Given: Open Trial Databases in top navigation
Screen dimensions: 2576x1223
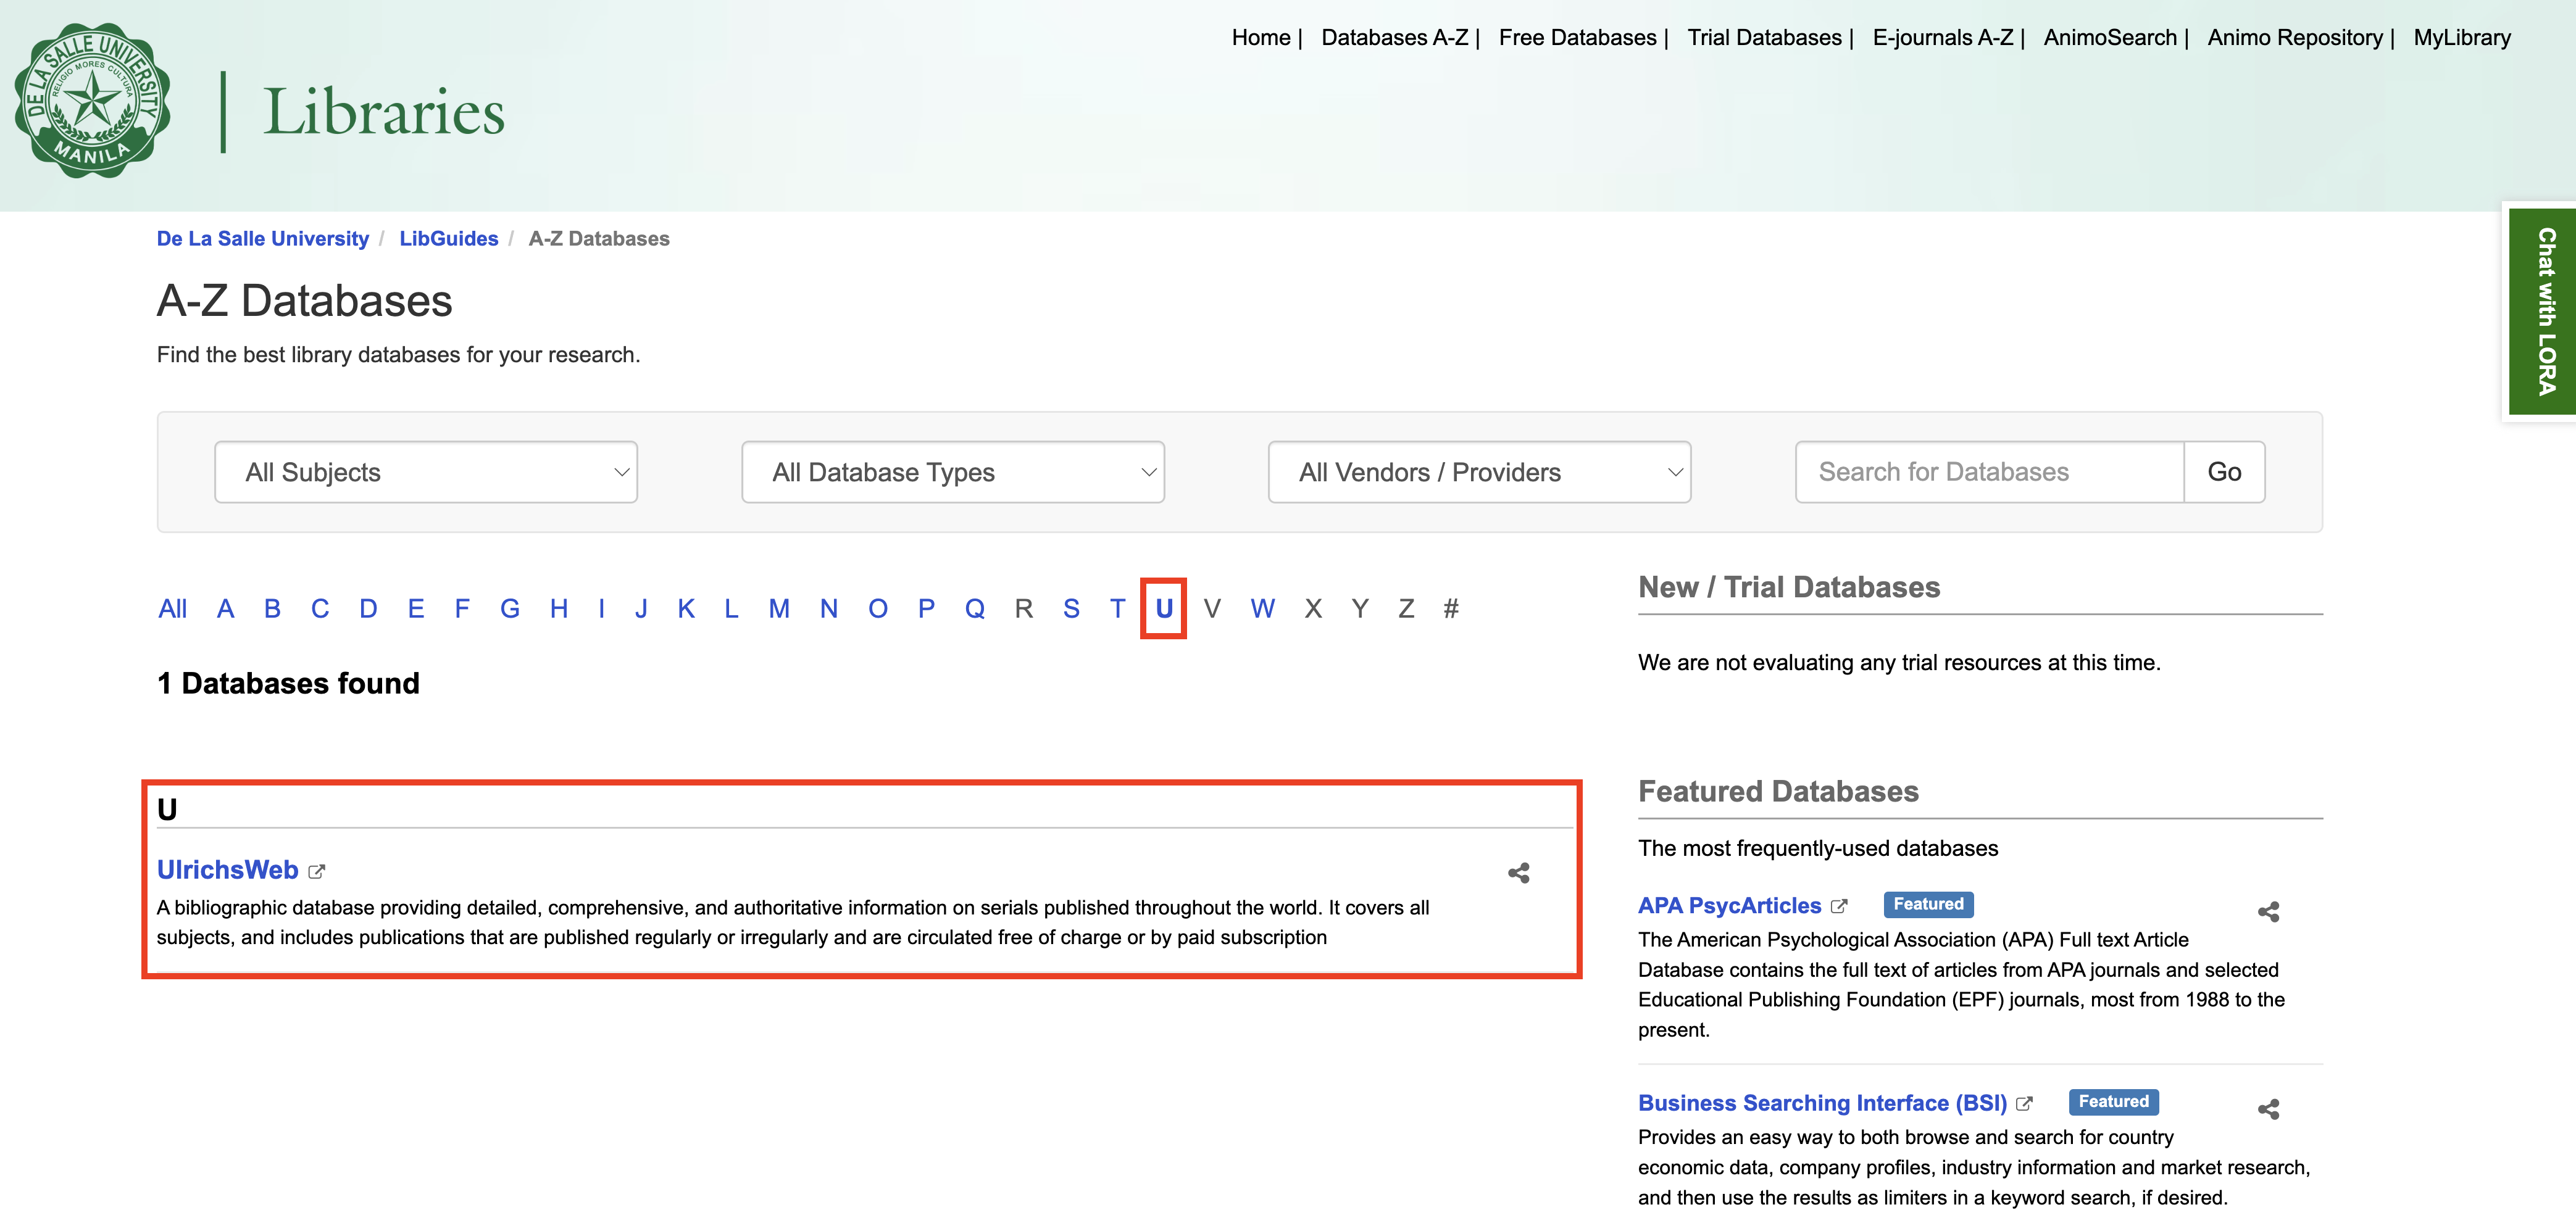Looking at the screenshot, I should 1764,38.
